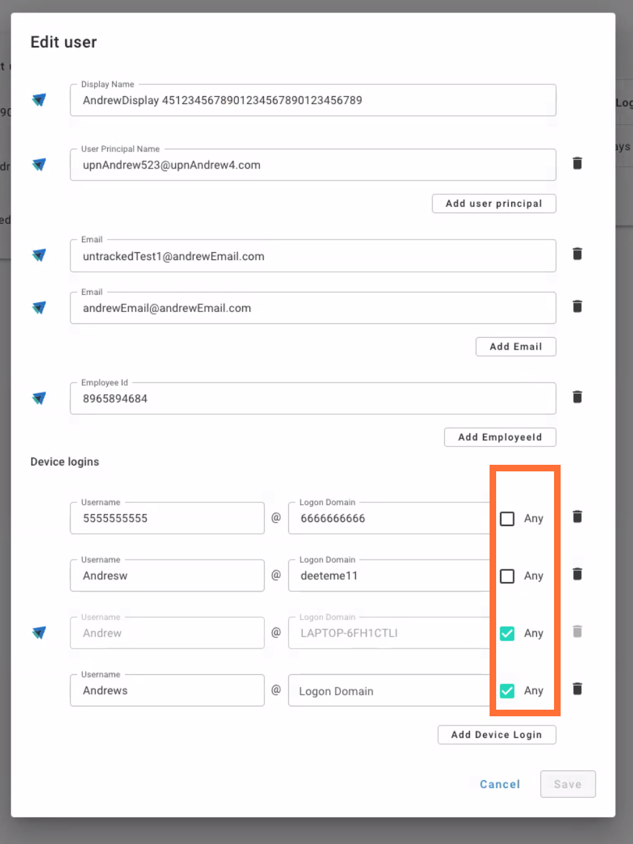
Task: Click the Save button
Action: tap(568, 784)
